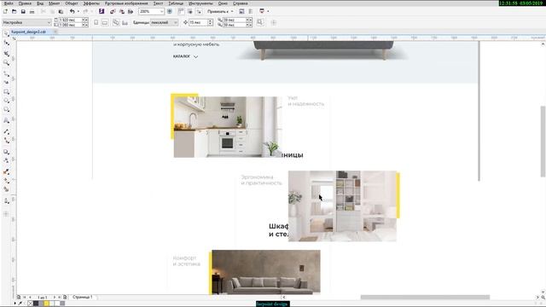Image resolution: width=546 pixels, height=307 pixels.
Task: Click the New document icon
Action: (x=5, y=11)
